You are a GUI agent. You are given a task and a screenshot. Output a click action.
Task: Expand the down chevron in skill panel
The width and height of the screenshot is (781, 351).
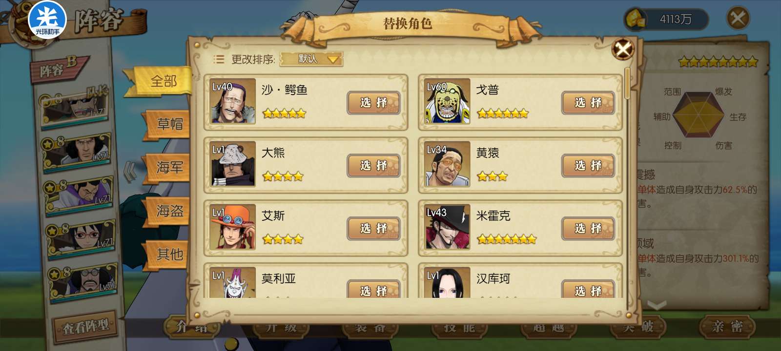coord(657,305)
